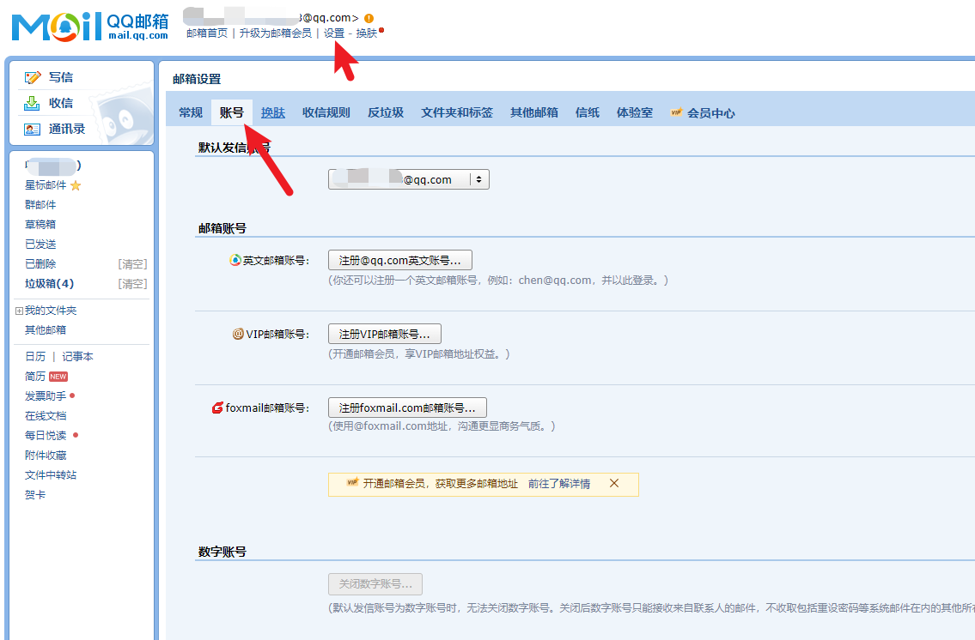Screen dimensions: 975x640
Task: Click the @ icon beside VIP邮箱账号
Action: point(238,334)
